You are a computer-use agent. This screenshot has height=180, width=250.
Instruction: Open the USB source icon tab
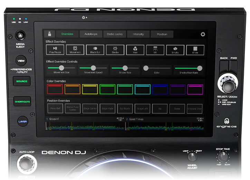coord(50,34)
